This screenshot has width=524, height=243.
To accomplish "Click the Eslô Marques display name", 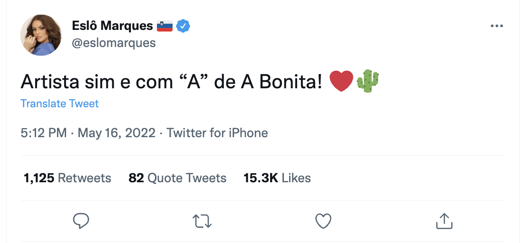I will 112,26.
